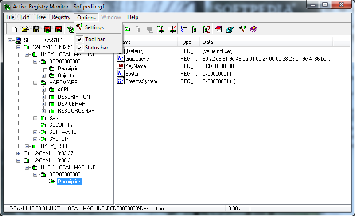Screen dimensions: 355x216
Task: Close the open Options menu by clicking Options
Action: (x=86, y=17)
